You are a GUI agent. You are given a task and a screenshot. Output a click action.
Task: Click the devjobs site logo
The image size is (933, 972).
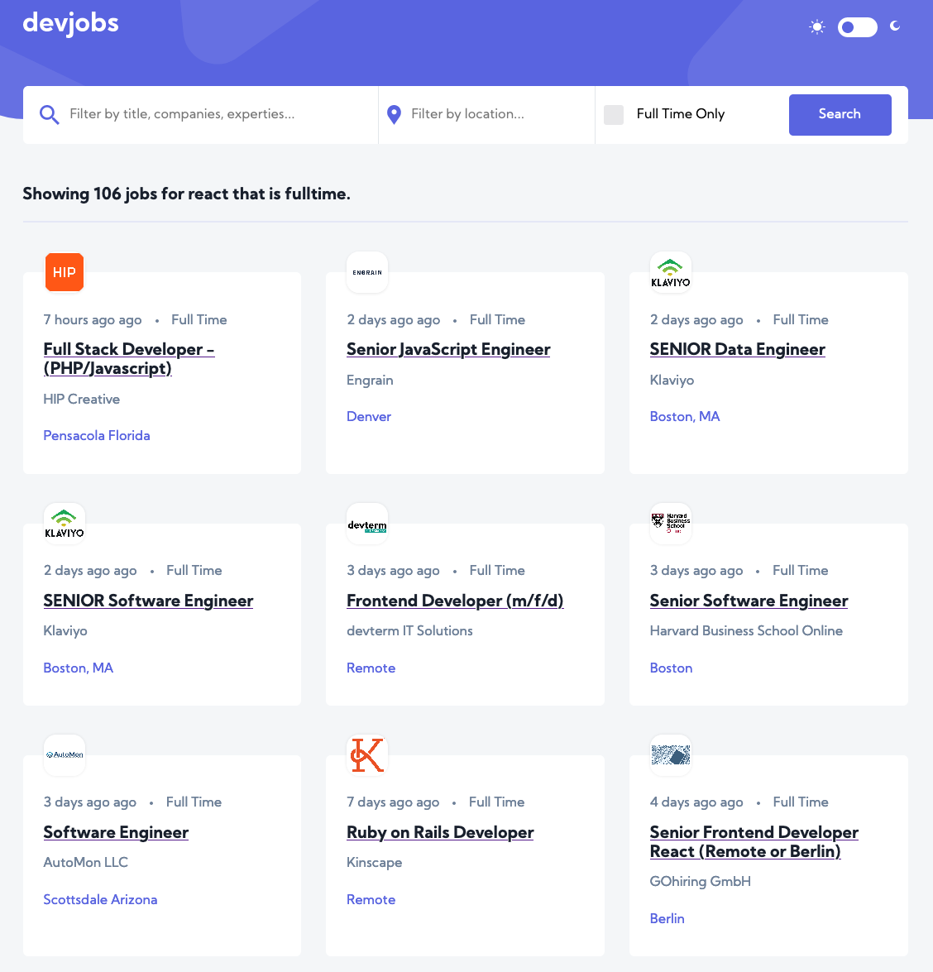71,23
